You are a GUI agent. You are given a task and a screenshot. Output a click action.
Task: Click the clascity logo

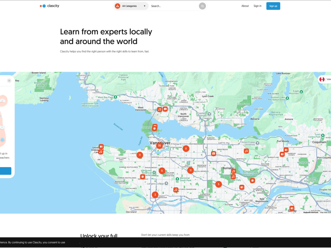click(49, 6)
